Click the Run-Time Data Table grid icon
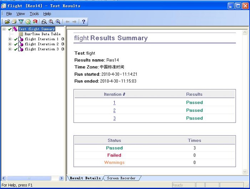The height and width of the screenshot is (189, 250). pos(21,34)
